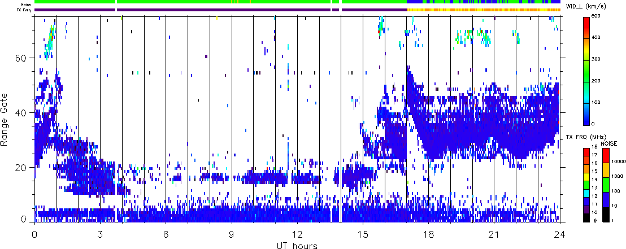Click the '500' label on width colorbar
The image size is (626, 249).
tap(595, 16)
